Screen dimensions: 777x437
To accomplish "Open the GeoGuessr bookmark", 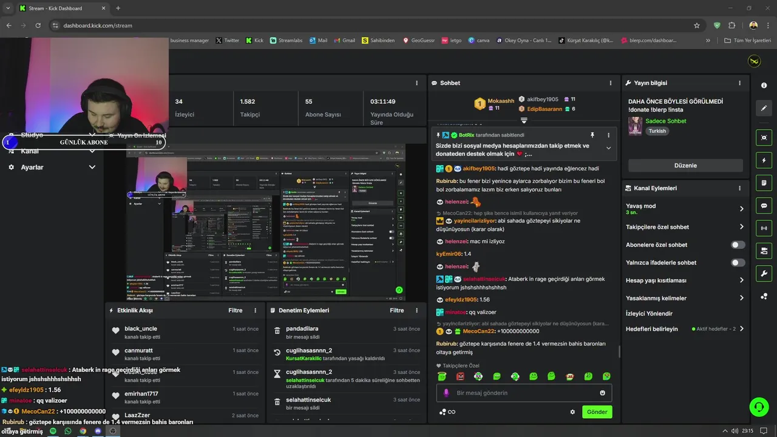I will coord(419,41).
